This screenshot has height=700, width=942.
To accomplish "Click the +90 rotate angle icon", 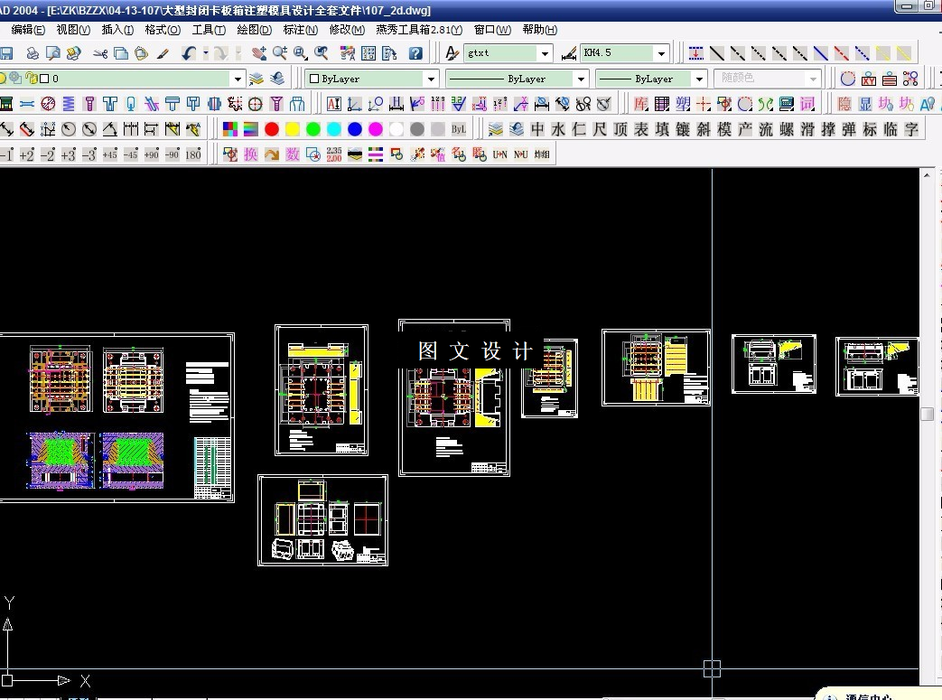I will pyautogui.click(x=152, y=154).
